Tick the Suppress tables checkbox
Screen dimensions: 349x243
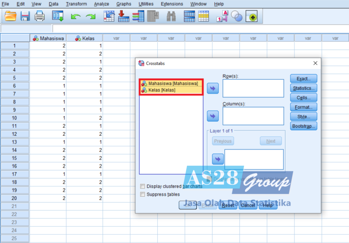(x=143, y=194)
